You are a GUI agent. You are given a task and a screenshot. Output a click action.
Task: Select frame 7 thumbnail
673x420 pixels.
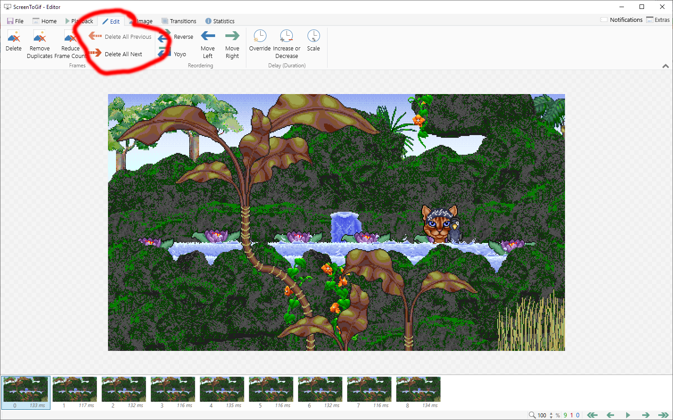370,392
